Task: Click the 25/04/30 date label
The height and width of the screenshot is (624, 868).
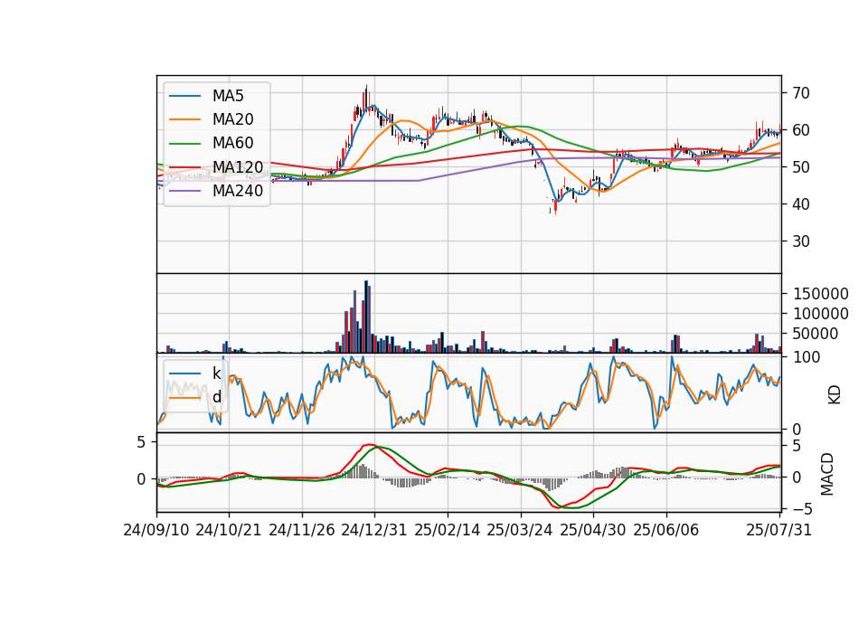Action: click(x=593, y=530)
